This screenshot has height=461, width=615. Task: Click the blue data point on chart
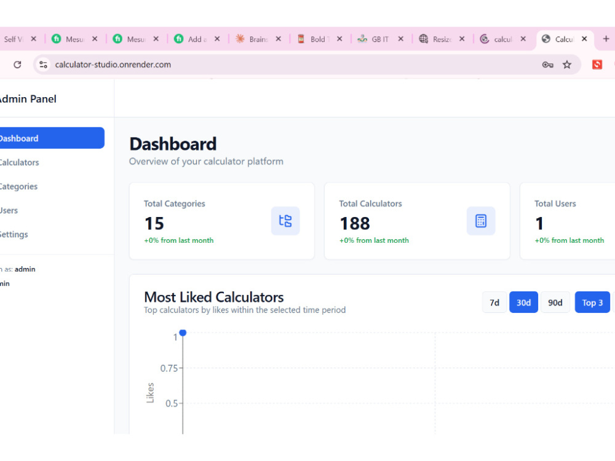pyautogui.click(x=183, y=333)
